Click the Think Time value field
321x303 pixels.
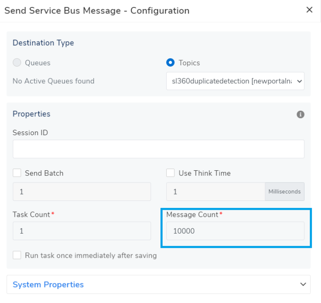coord(215,192)
